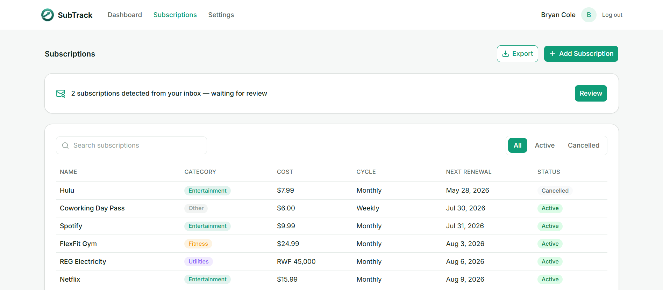This screenshot has width=663, height=290.
Task: Click the SubTrack brand name
Action: (75, 15)
